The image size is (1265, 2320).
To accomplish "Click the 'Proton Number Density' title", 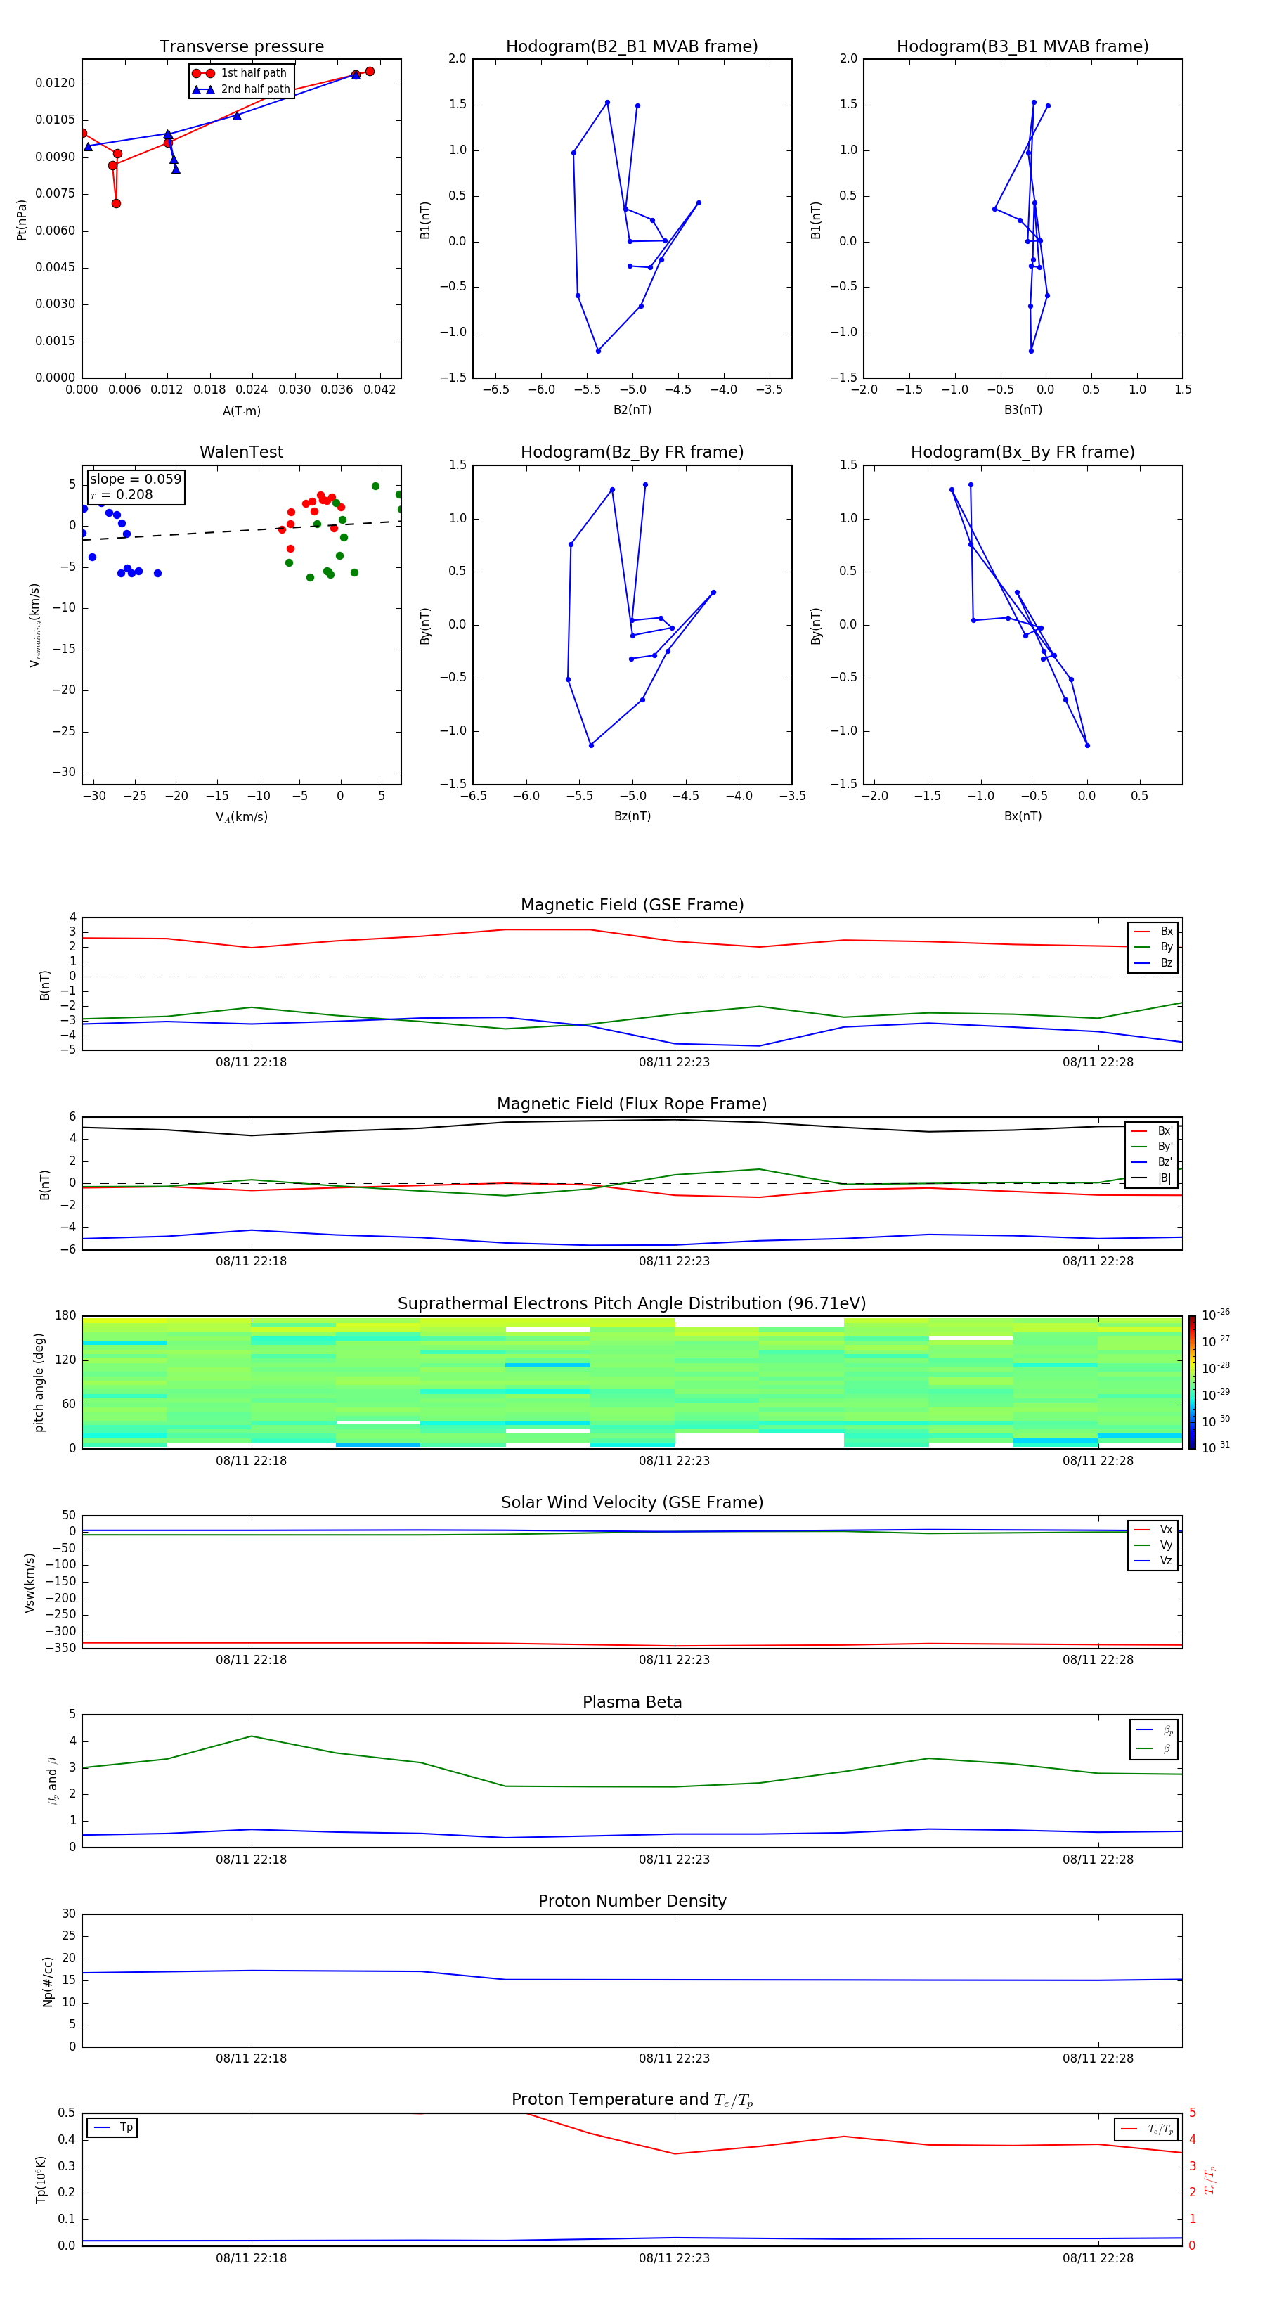I will tap(632, 1901).
